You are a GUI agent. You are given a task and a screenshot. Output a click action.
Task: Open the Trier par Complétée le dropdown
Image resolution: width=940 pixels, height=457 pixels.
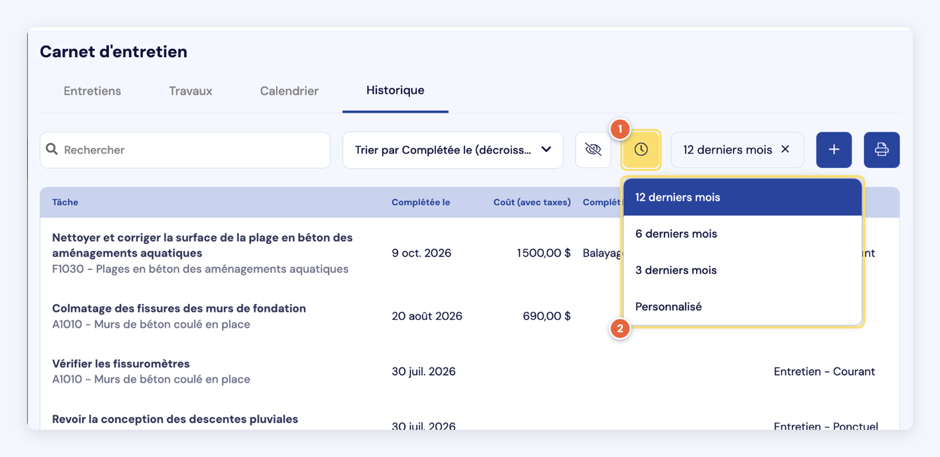pyautogui.click(x=452, y=150)
